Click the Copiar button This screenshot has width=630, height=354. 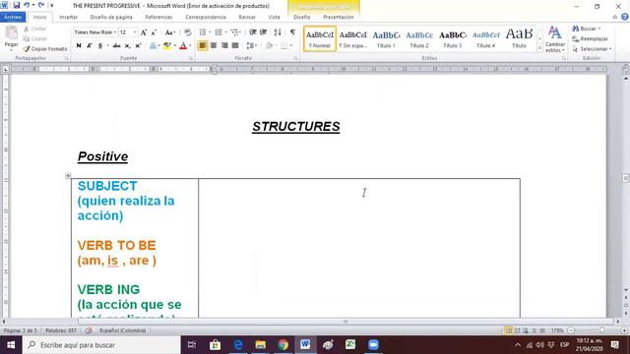coord(35,38)
